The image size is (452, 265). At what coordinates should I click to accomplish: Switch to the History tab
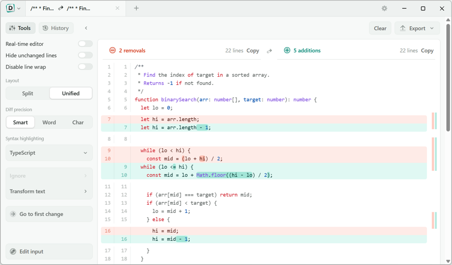pyautogui.click(x=56, y=28)
